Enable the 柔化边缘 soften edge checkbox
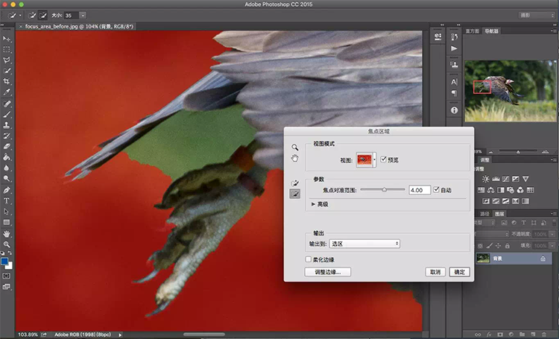The width and height of the screenshot is (559, 339). click(x=309, y=259)
